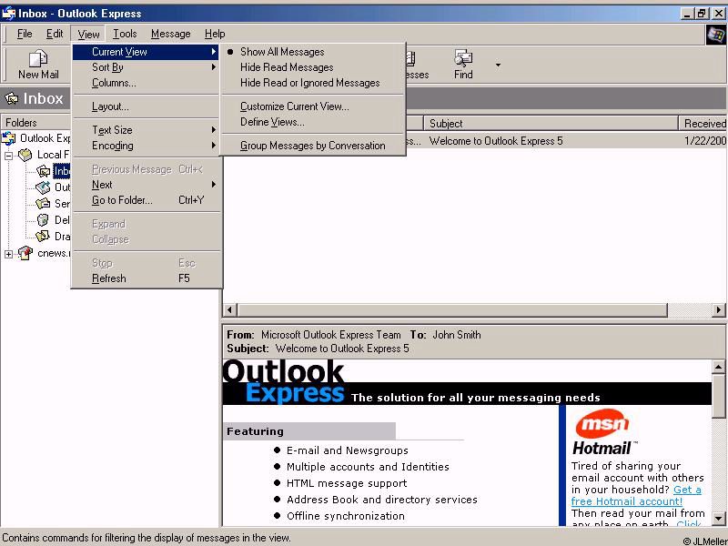Screen dimensions: 728x546
Task: Click Multiple accounts and Identities text
Action: (368, 467)
